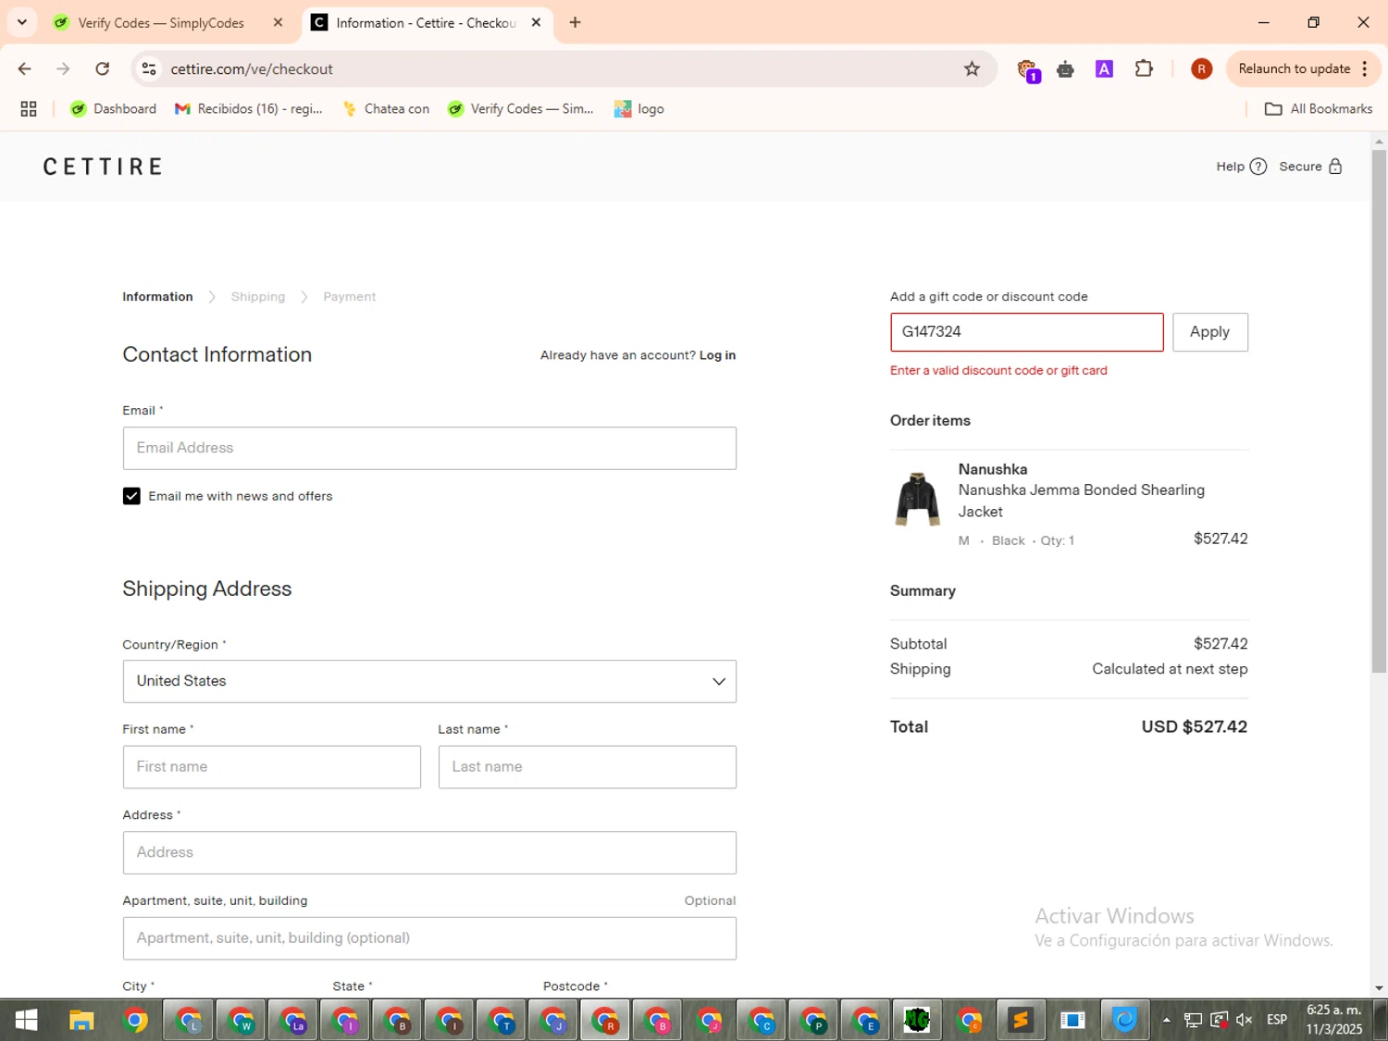Open the tab search dropdown arrow
The height and width of the screenshot is (1041, 1388).
(22, 22)
